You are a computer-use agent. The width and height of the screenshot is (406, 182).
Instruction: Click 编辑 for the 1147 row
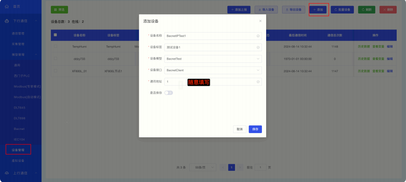[390, 71]
